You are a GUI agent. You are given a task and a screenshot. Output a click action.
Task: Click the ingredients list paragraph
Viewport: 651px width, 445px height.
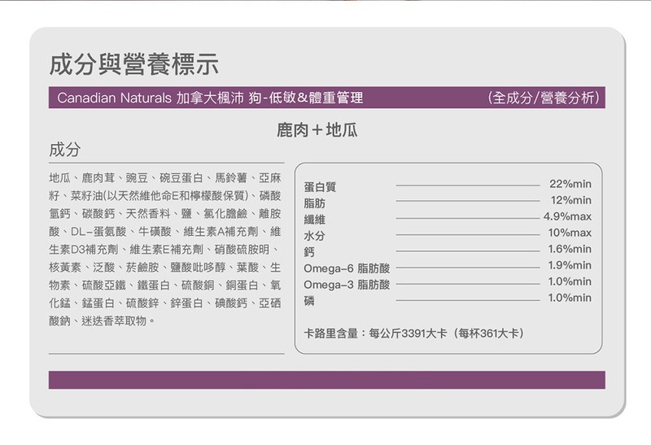pos(165,249)
